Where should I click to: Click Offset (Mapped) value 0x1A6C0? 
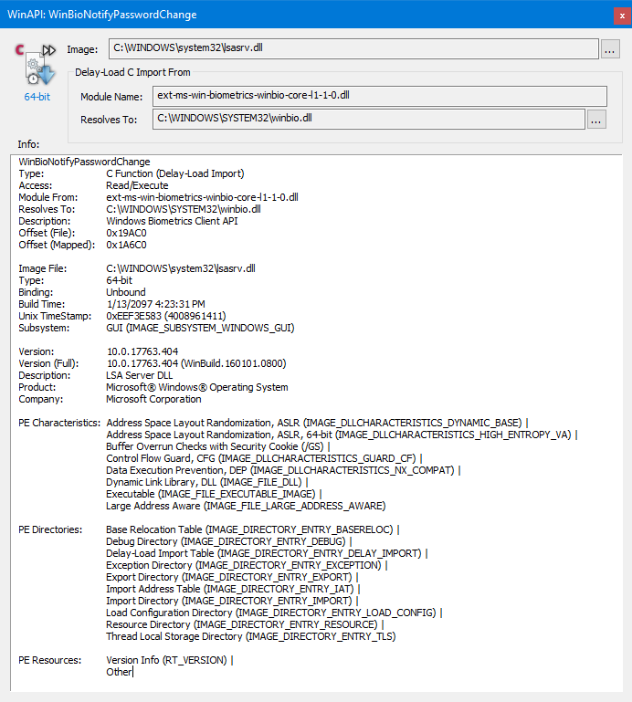[x=126, y=245]
